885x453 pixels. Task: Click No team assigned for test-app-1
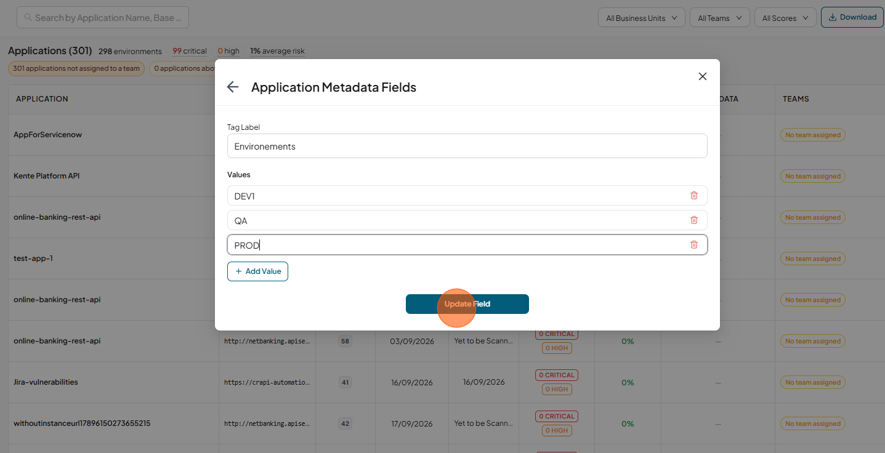813,259
